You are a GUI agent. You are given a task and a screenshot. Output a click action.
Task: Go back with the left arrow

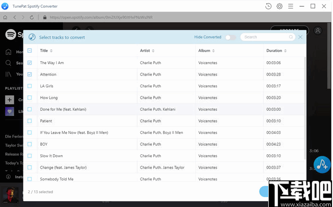tap(15, 18)
